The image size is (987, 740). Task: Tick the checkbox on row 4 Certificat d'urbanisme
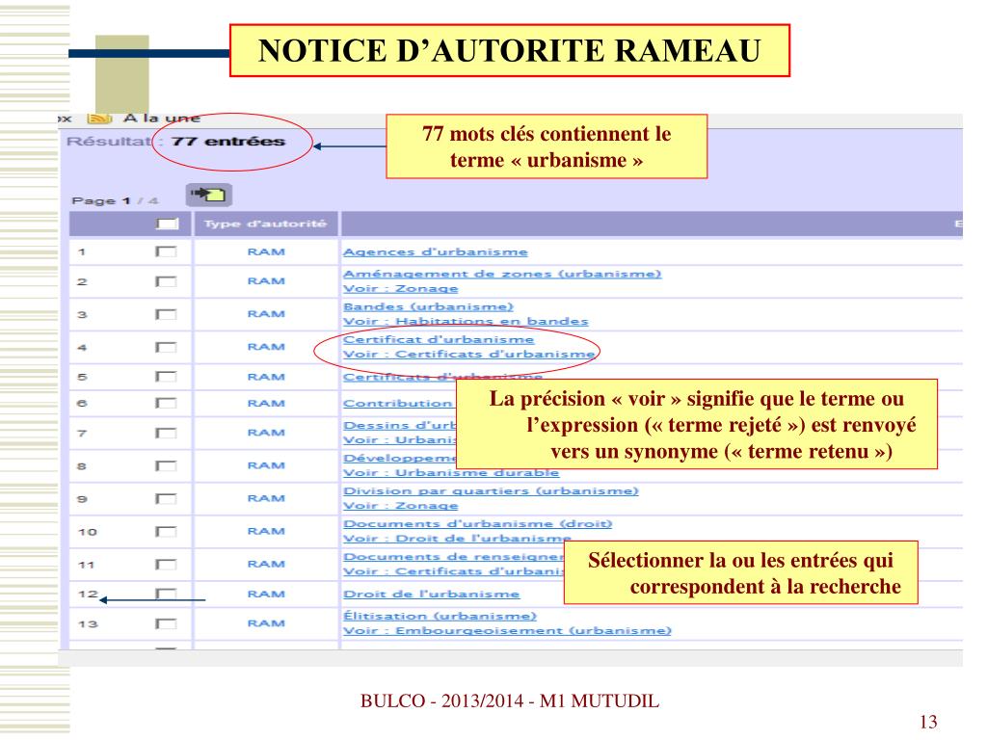pyautogui.click(x=166, y=347)
